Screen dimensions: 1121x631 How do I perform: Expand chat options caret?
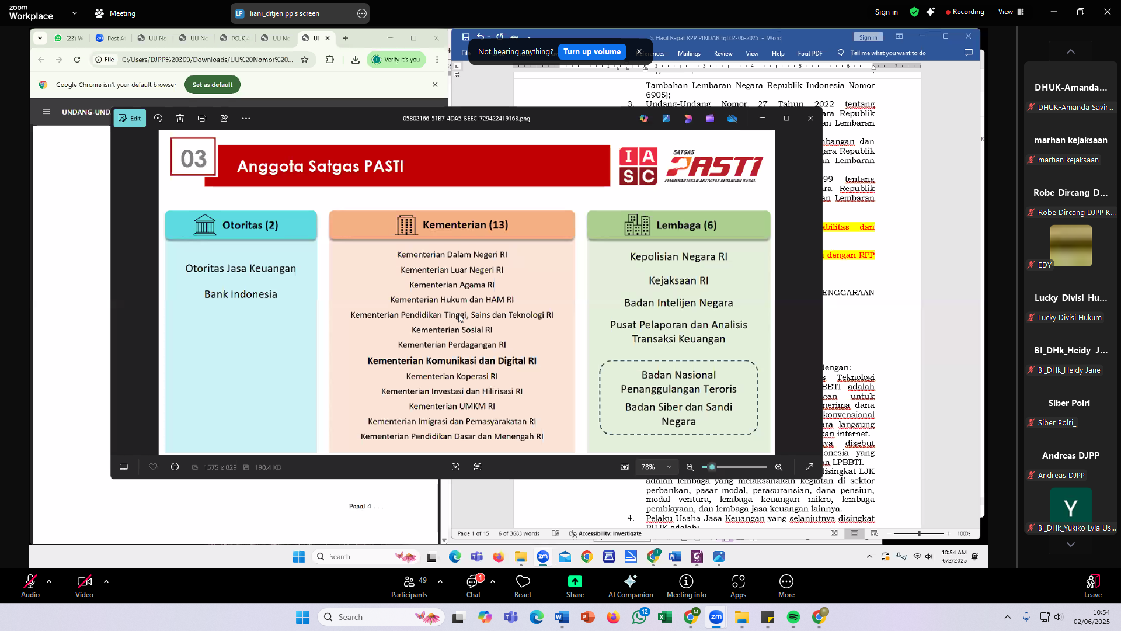493,581
